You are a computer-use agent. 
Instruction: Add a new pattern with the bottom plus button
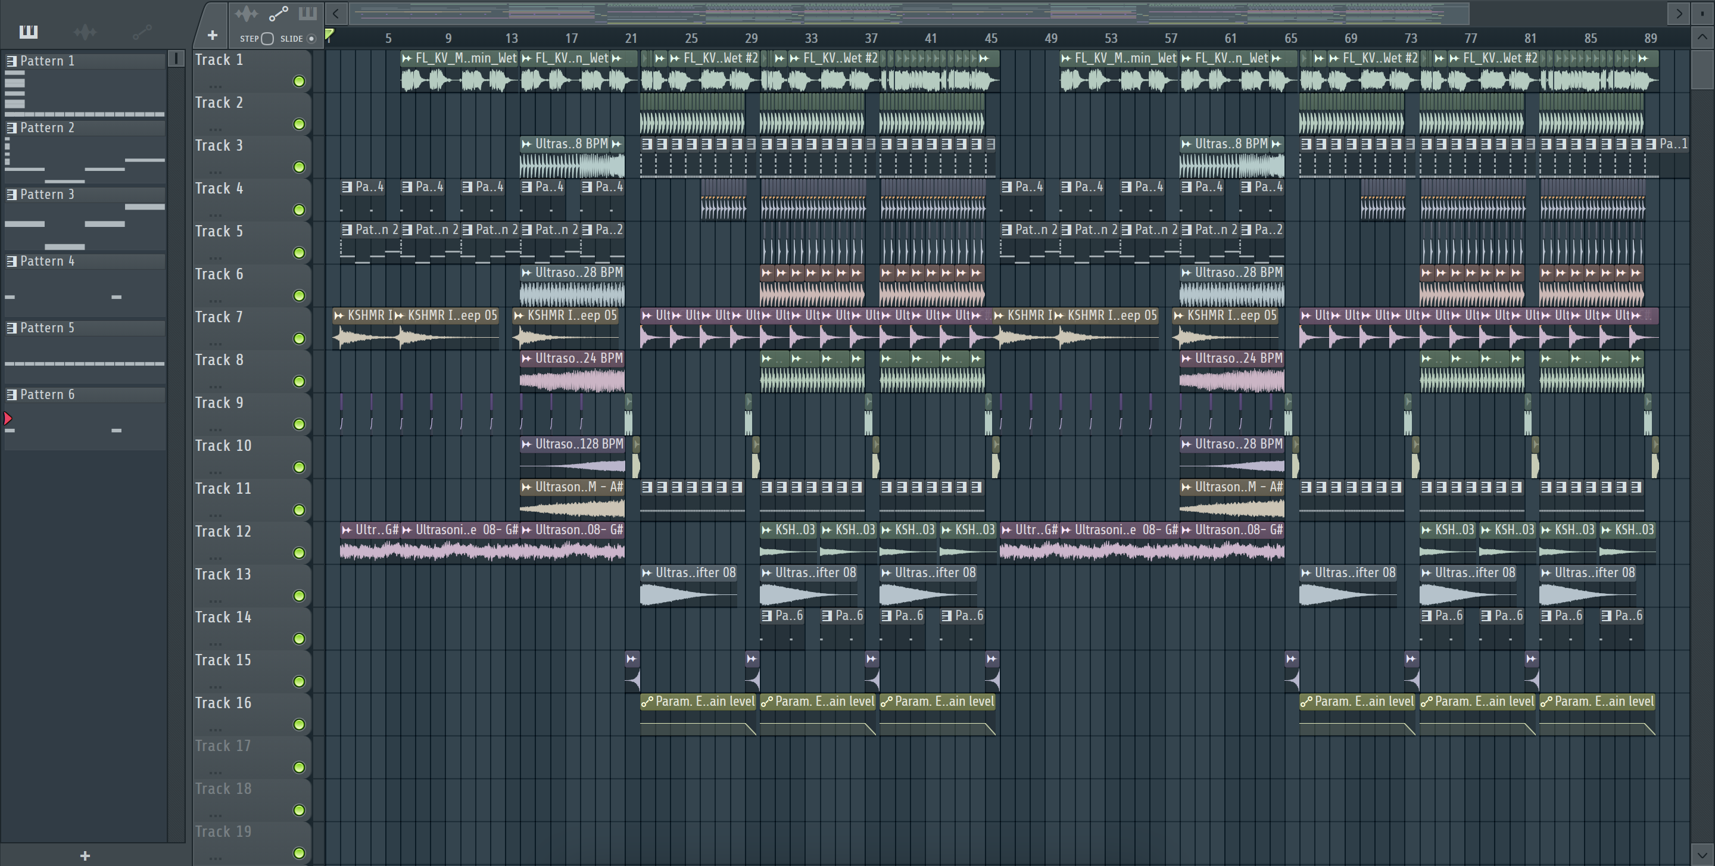[85, 856]
